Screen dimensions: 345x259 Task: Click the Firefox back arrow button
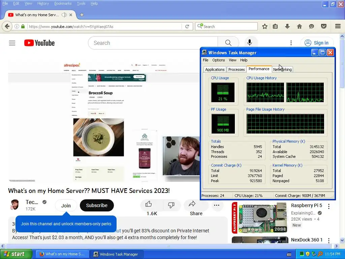coord(7,26)
